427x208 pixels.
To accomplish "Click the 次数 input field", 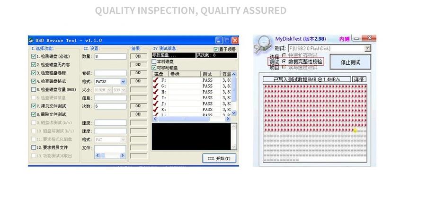I will pyautogui.click(x=110, y=106).
